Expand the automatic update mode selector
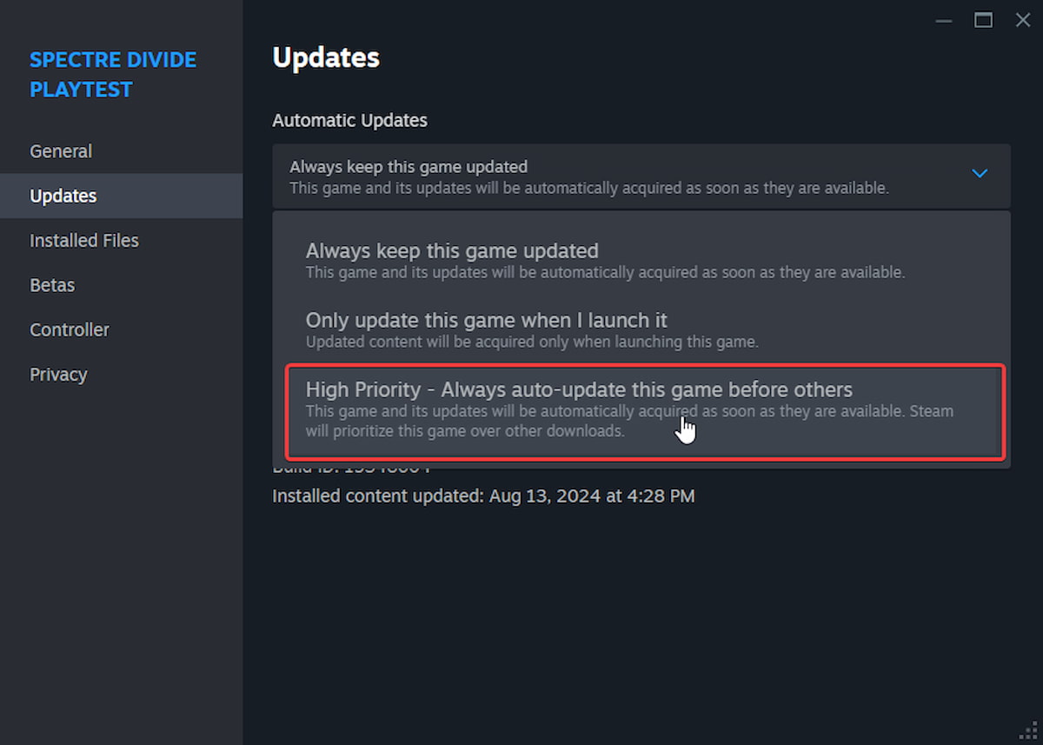Viewport: 1043px width, 745px height. pos(643,174)
